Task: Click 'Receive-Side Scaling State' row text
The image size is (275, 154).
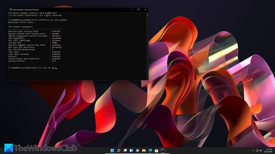Action: click(23, 31)
